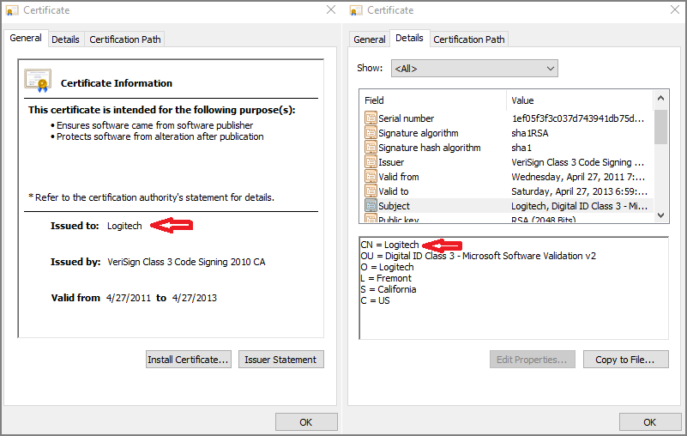Switch to Details tab in left window
Screen dimensions: 687x436
(65, 39)
